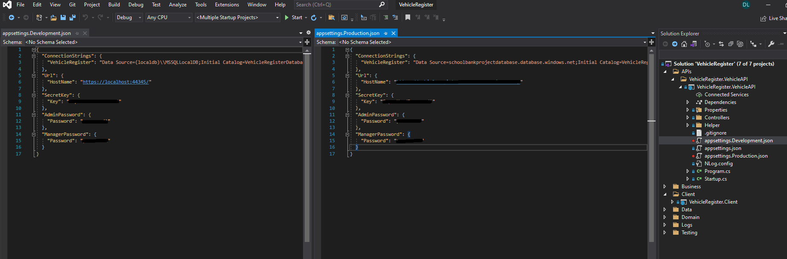Click the Show All Files icon
Screen dimensions: 787x259
tap(740, 44)
